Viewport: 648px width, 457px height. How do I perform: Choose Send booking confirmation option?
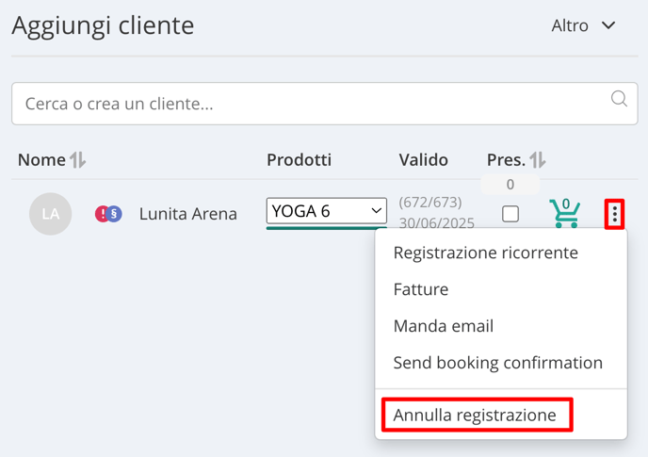498,363
